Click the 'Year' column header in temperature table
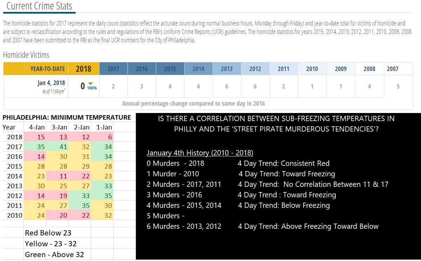The height and width of the screenshot is (261, 421). coord(9,127)
